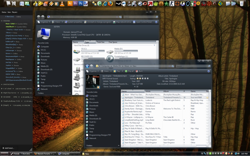Open the Views dropdown in the music window
This screenshot has width=250, height=156.
[x=106, y=71]
